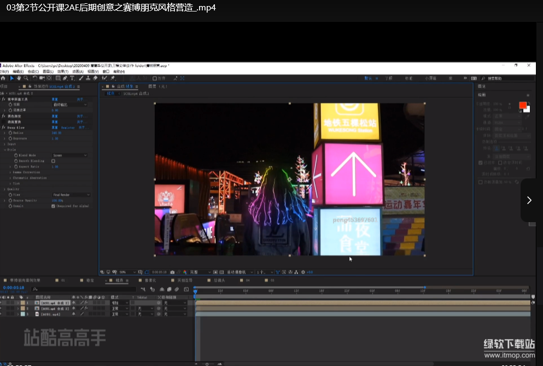
Task: Select the Selection arrow tool
Action: click(x=12, y=78)
